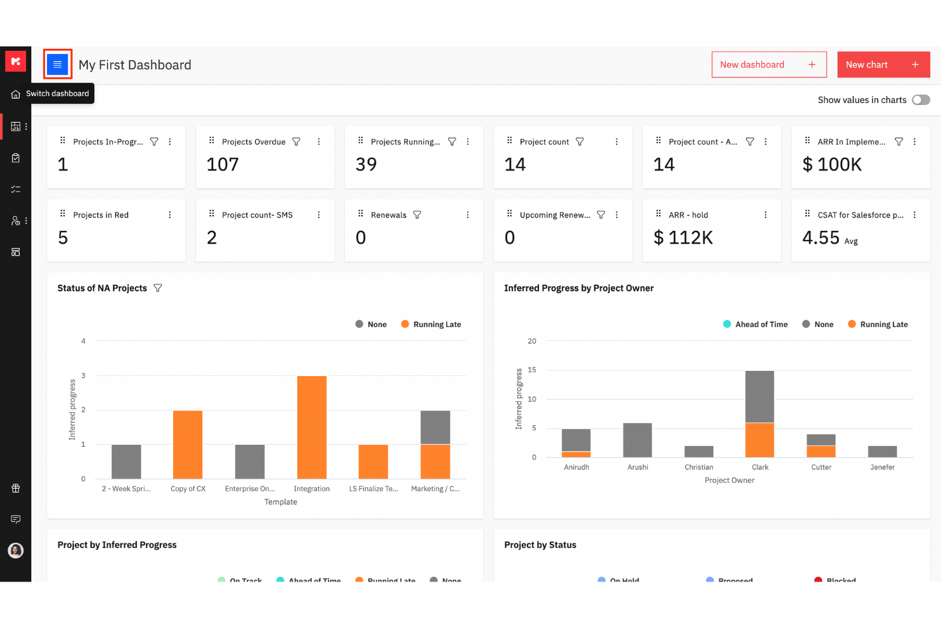The width and height of the screenshot is (942, 628).
Task: Go to Home in the sidebar
Action: pyautogui.click(x=15, y=94)
